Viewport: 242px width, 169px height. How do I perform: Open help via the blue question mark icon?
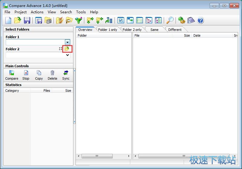(x=200, y=20)
